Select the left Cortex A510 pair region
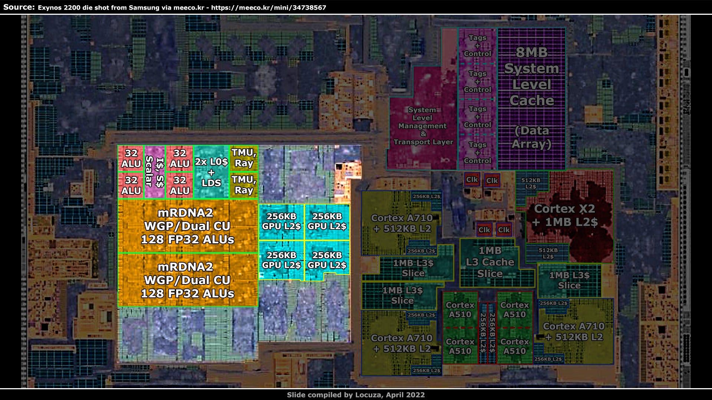Viewport: 712px width, 400px height. (x=461, y=328)
